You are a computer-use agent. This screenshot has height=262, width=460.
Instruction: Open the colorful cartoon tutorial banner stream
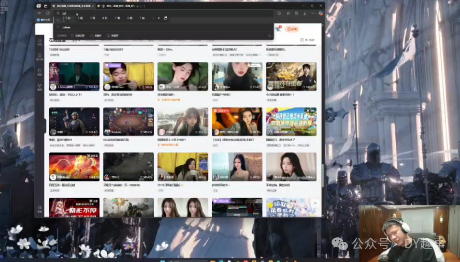[x=291, y=121]
